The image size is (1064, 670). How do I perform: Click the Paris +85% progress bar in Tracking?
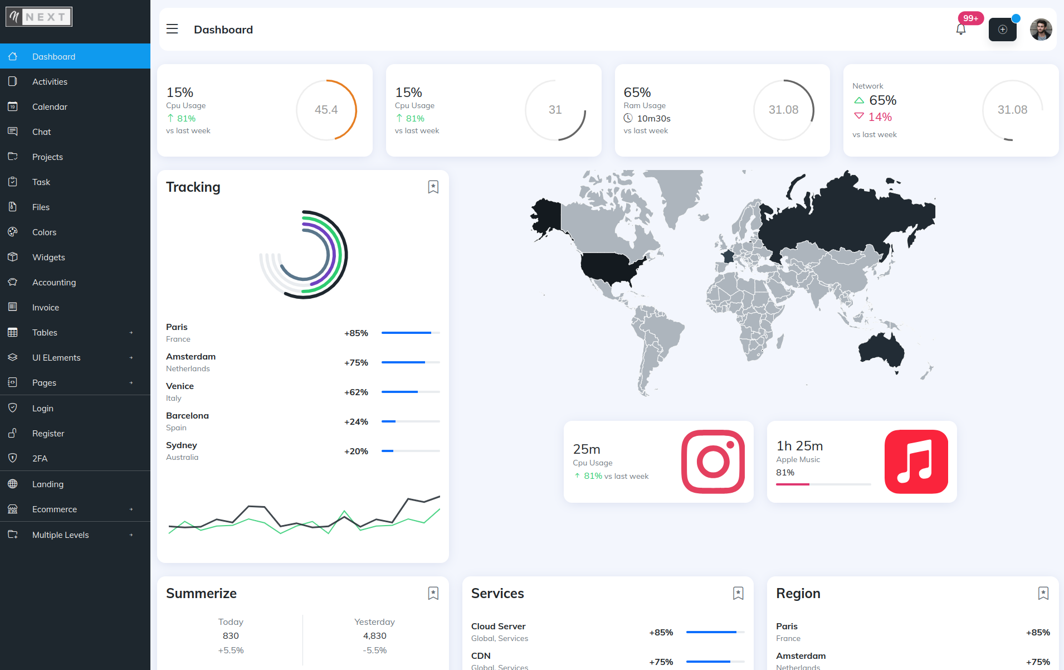[x=411, y=333]
